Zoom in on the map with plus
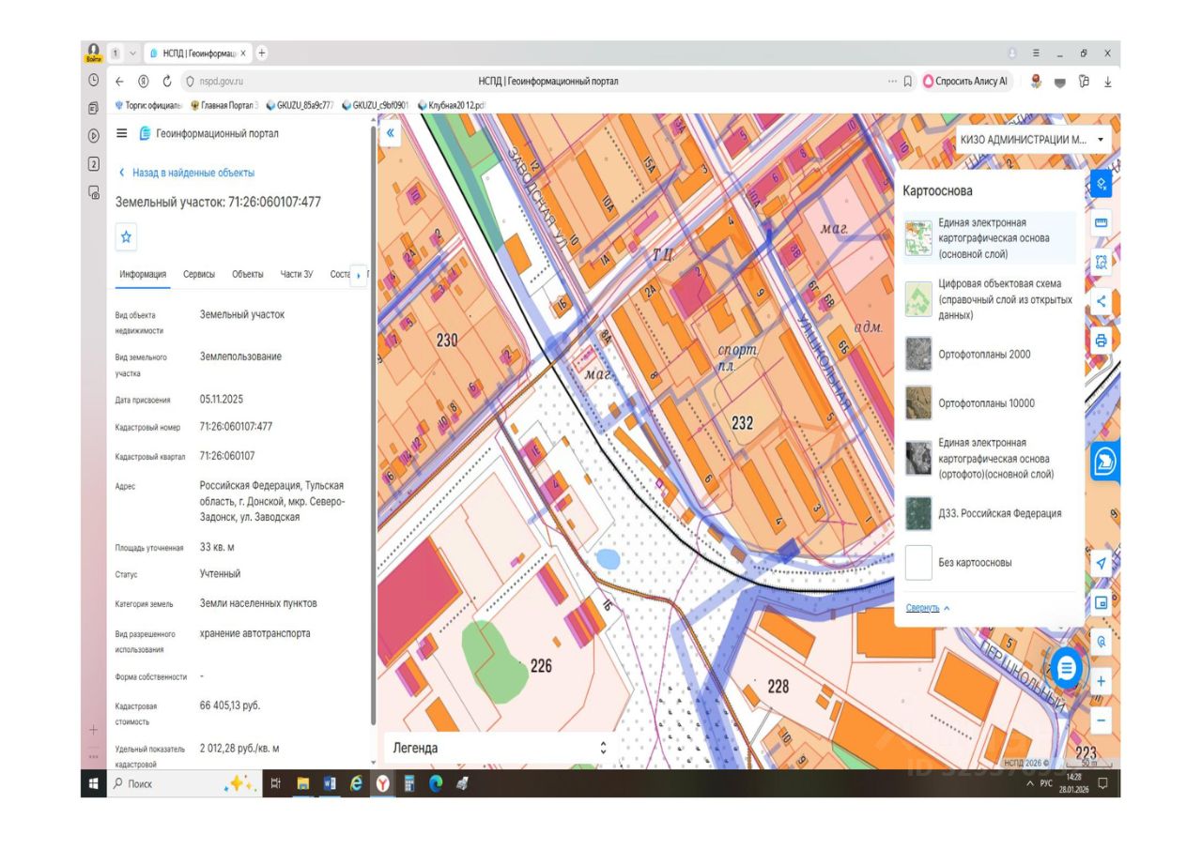 point(1102,681)
